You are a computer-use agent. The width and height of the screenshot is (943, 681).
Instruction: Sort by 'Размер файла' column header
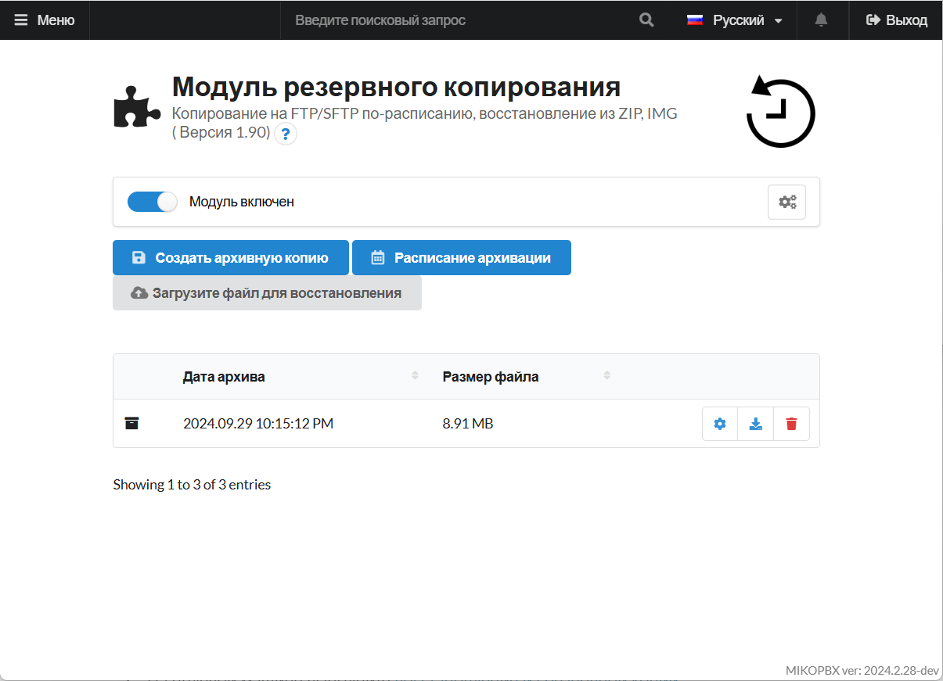point(491,377)
